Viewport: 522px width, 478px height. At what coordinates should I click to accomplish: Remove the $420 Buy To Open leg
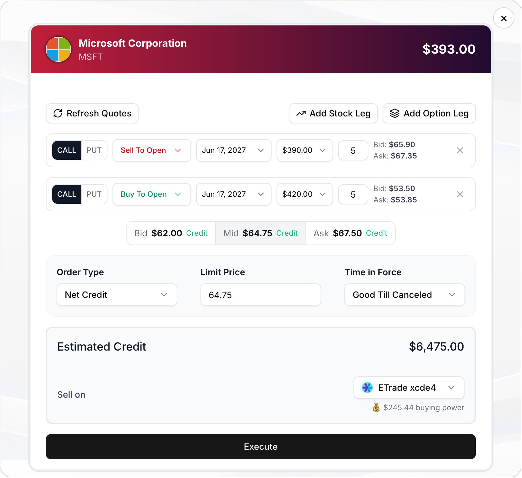[x=460, y=194]
